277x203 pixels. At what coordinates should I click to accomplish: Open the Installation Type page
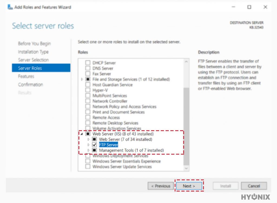[33, 52]
